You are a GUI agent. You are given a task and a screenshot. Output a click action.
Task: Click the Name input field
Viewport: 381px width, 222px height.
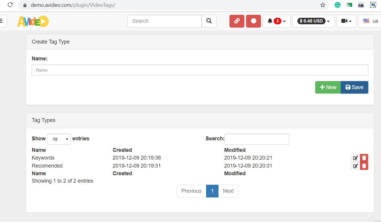click(200, 70)
